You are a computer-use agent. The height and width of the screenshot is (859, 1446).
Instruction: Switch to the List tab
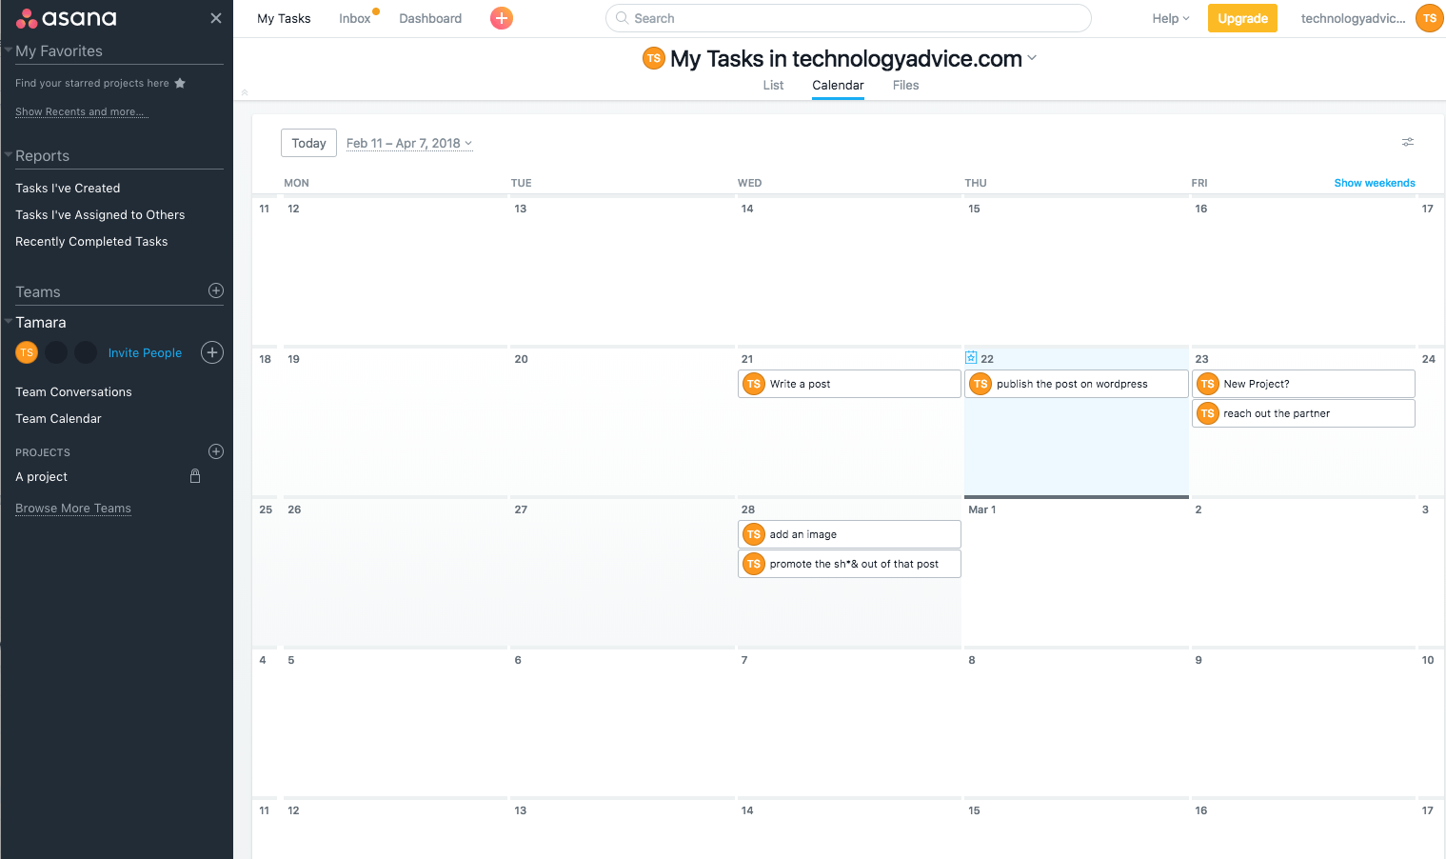773,85
